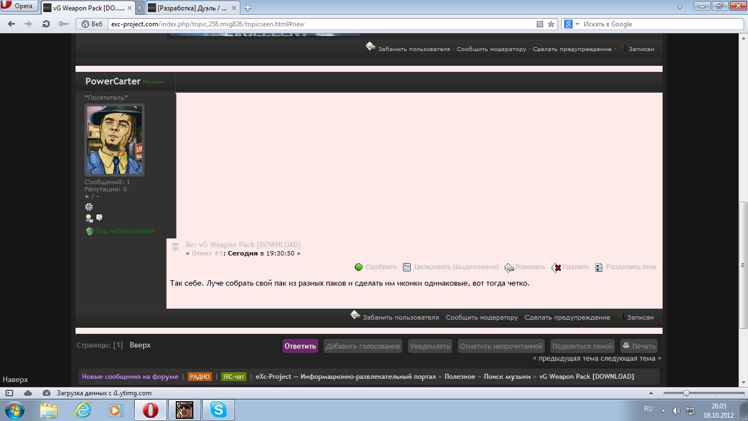Viewport: 748px width, 421px height.
Task: Click the Печать print button
Action: [x=639, y=346]
